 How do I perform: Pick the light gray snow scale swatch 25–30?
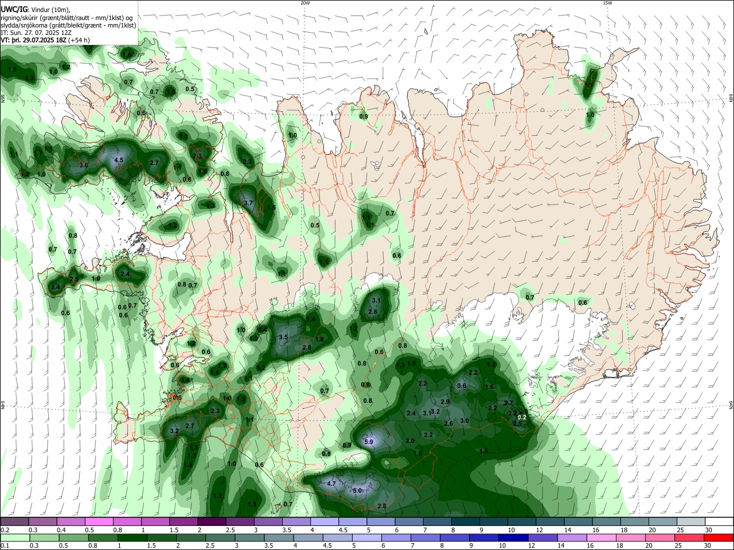(691, 521)
